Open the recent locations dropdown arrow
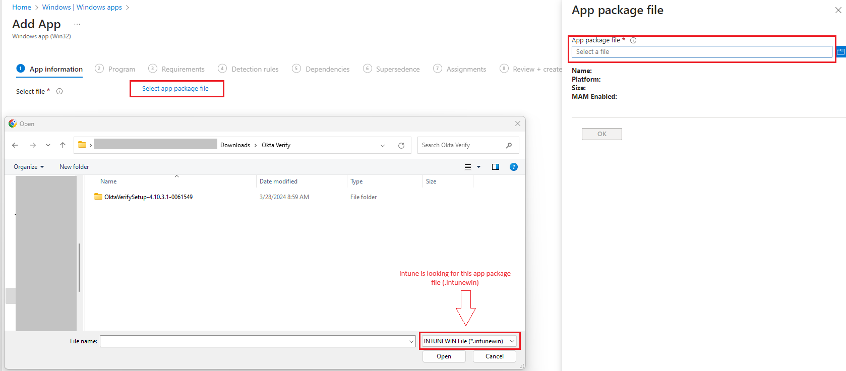This screenshot has width=846, height=371. [x=48, y=145]
